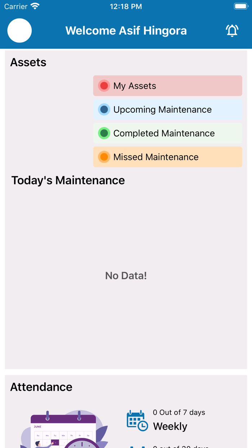Open the notification bell icon
252x448 pixels.
[232, 31]
